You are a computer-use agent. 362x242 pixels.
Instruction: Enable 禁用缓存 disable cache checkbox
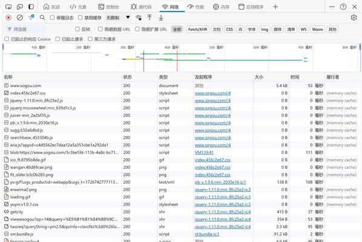tap(80, 18)
